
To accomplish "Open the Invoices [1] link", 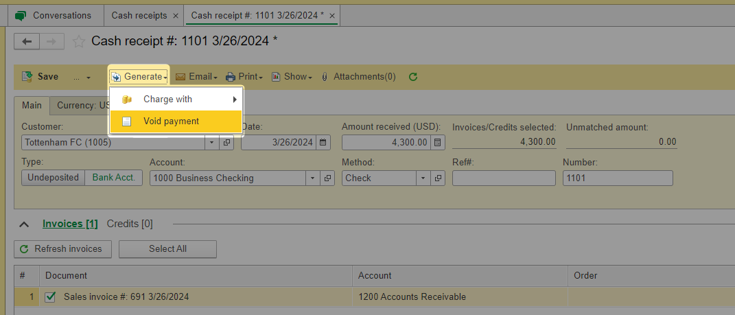I will click(70, 224).
